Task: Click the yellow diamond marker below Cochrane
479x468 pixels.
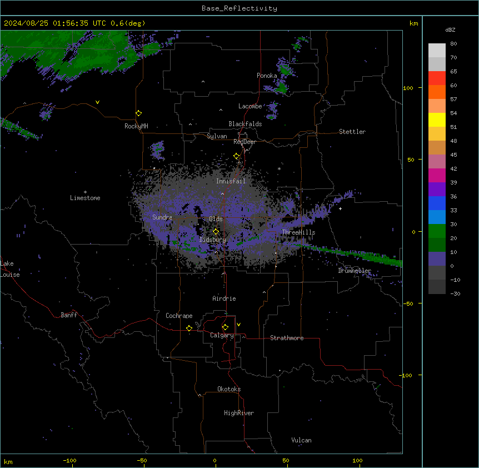Action: pos(189,328)
